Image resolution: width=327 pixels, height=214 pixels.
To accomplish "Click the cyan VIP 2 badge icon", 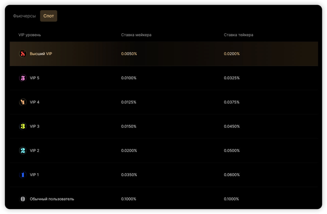I will pyautogui.click(x=22, y=150).
